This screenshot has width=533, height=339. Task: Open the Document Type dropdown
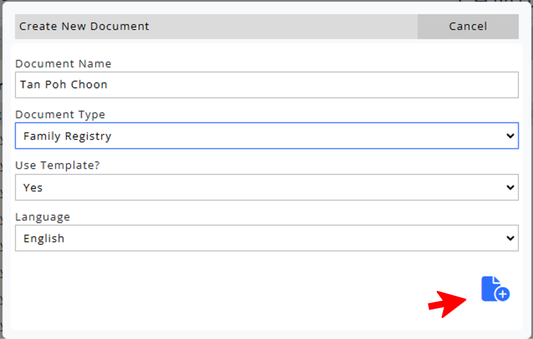click(266, 136)
